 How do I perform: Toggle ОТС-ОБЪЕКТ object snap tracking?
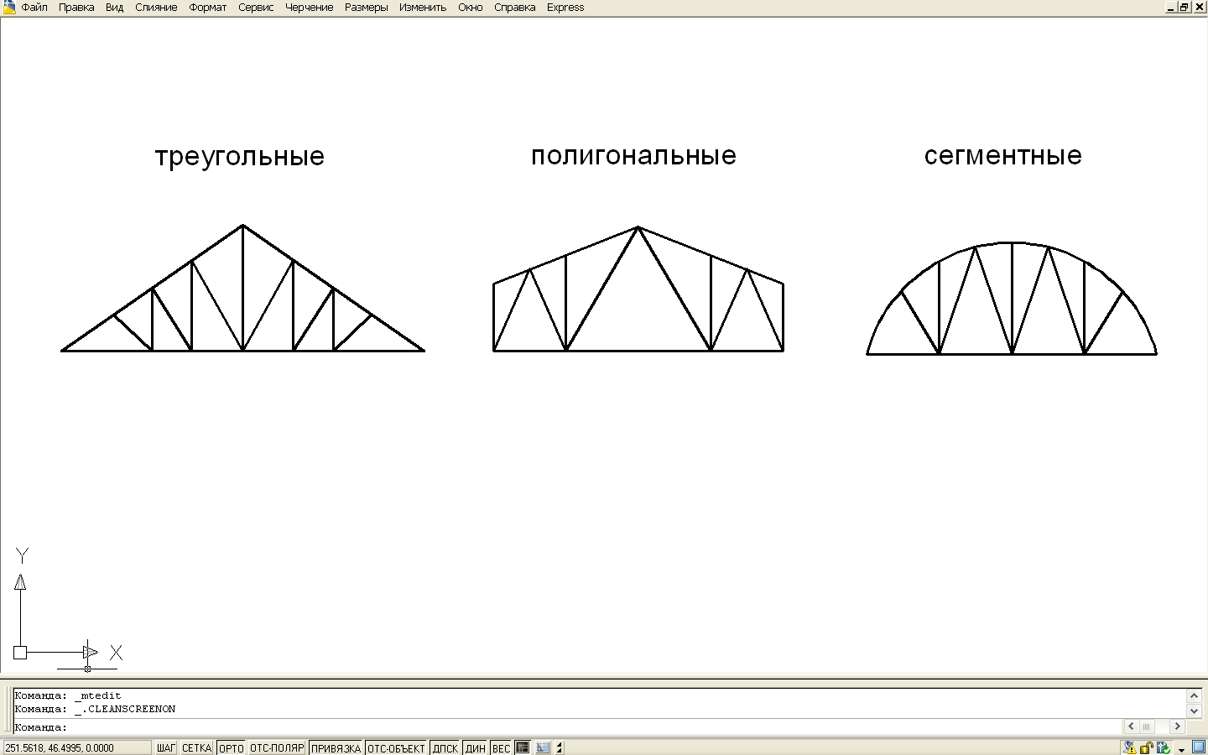tap(396, 748)
